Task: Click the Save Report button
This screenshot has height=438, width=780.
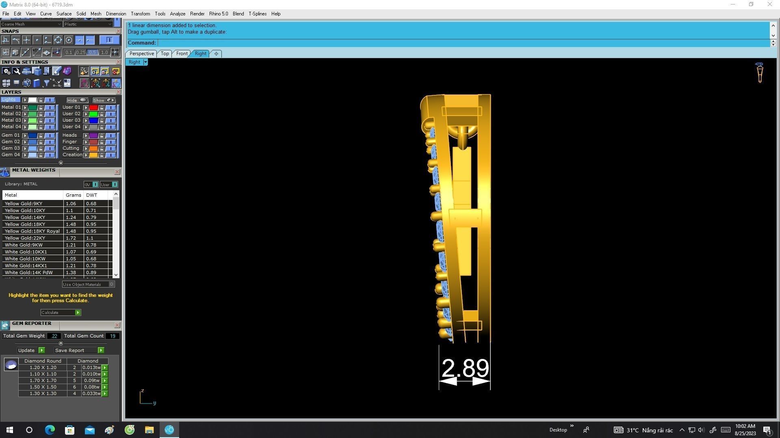Action: click(79, 350)
